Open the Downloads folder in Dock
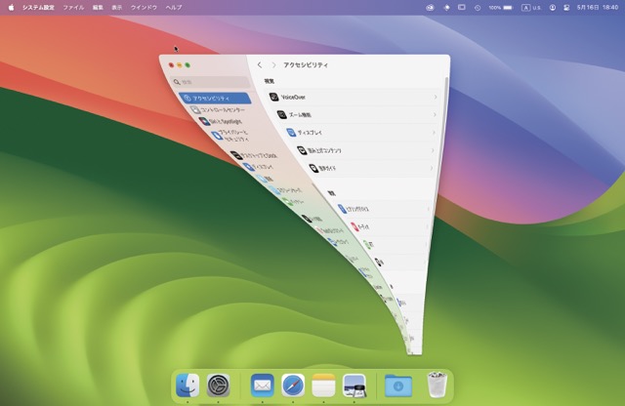Screen dimensions: 625x406 pyautogui.click(x=398, y=385)
